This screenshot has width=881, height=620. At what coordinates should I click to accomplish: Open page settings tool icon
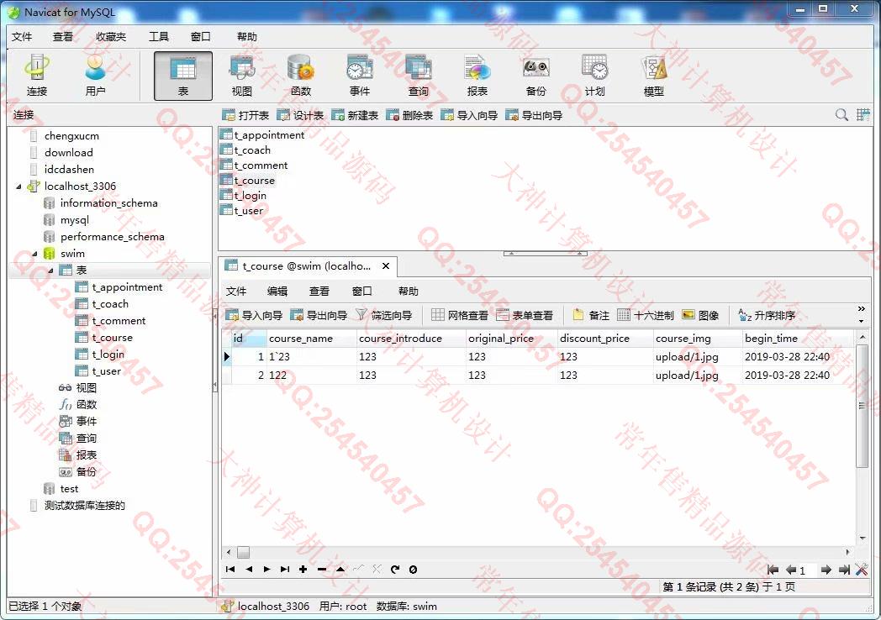coord(862,570)
